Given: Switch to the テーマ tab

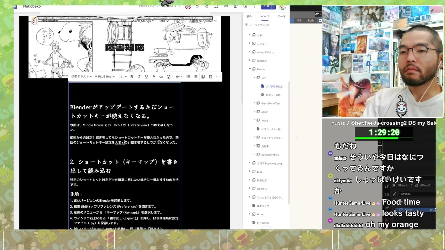Looking at the screenshot, I should pyautogui.click(x=282, y=16).
